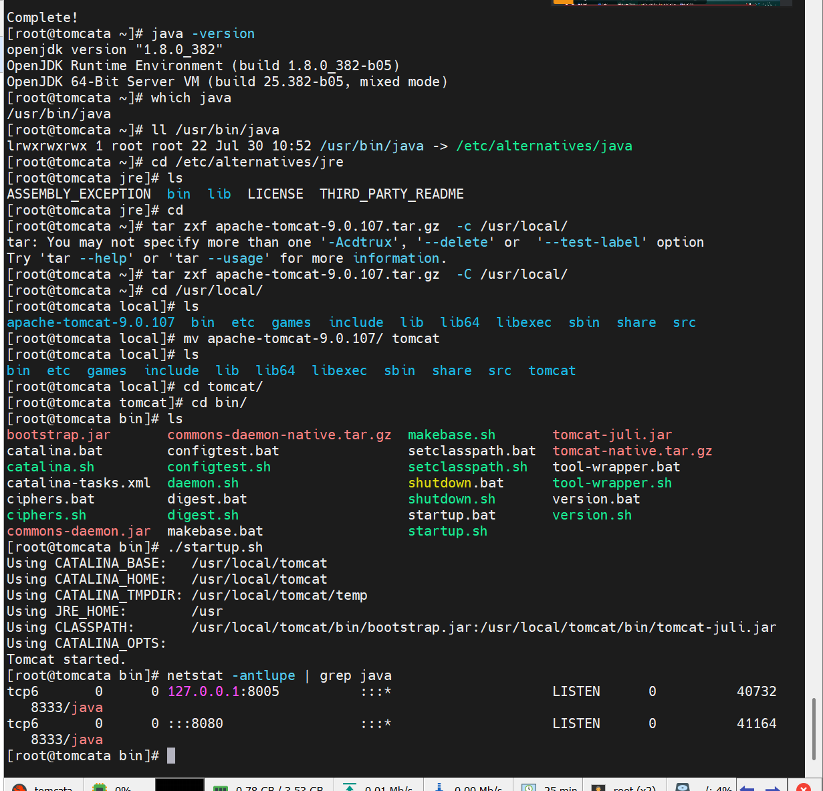823x791 pixels.
Task: Click the CPU usage chip icon
Action: coord(100,788)
